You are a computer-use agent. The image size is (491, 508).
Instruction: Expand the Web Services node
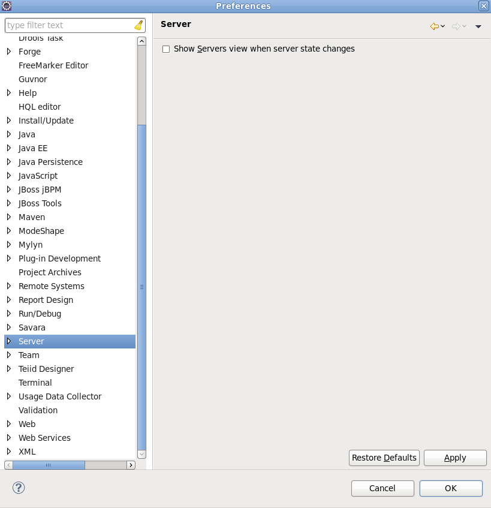coord(9,438)
